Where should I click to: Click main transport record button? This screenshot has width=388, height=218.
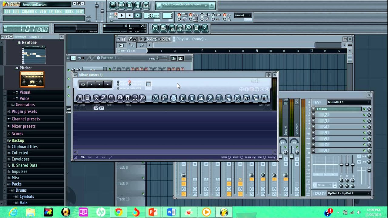pos(137,15)
